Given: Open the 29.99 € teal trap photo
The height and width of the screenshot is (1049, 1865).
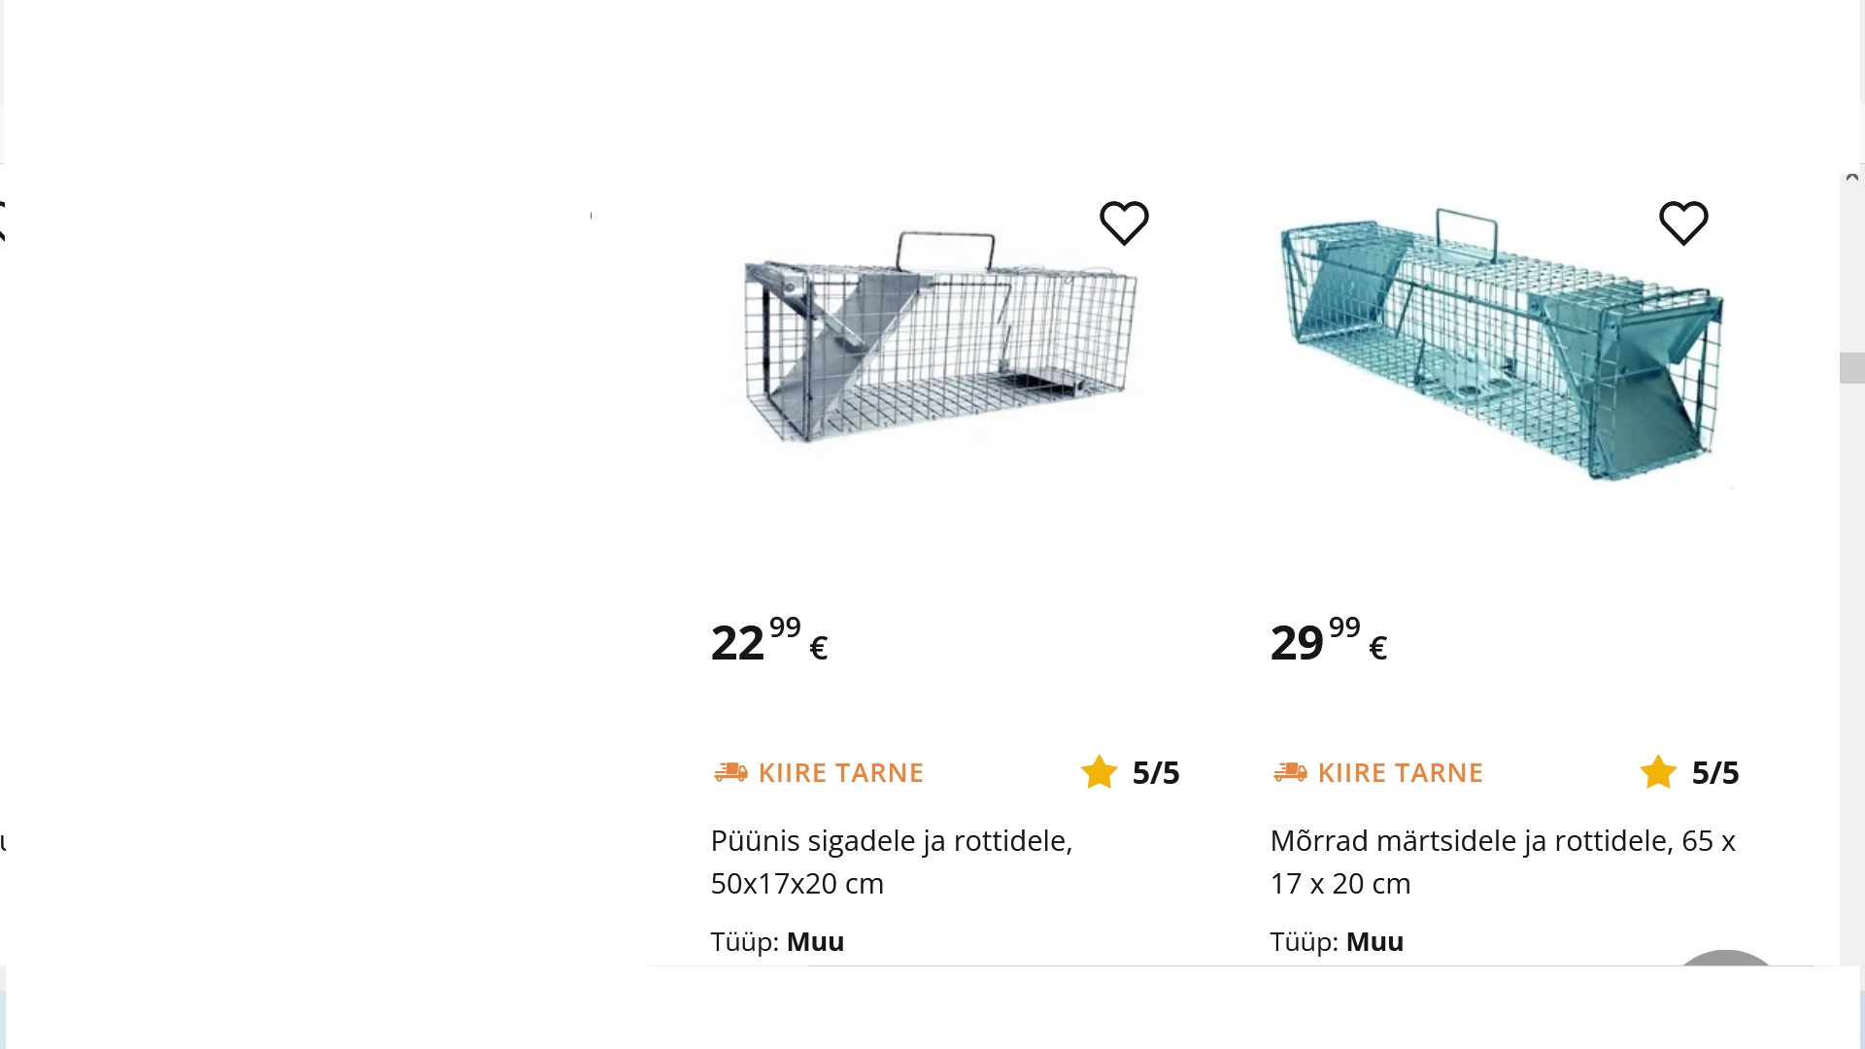Looking at the screenshot, I should [1502, 344].
